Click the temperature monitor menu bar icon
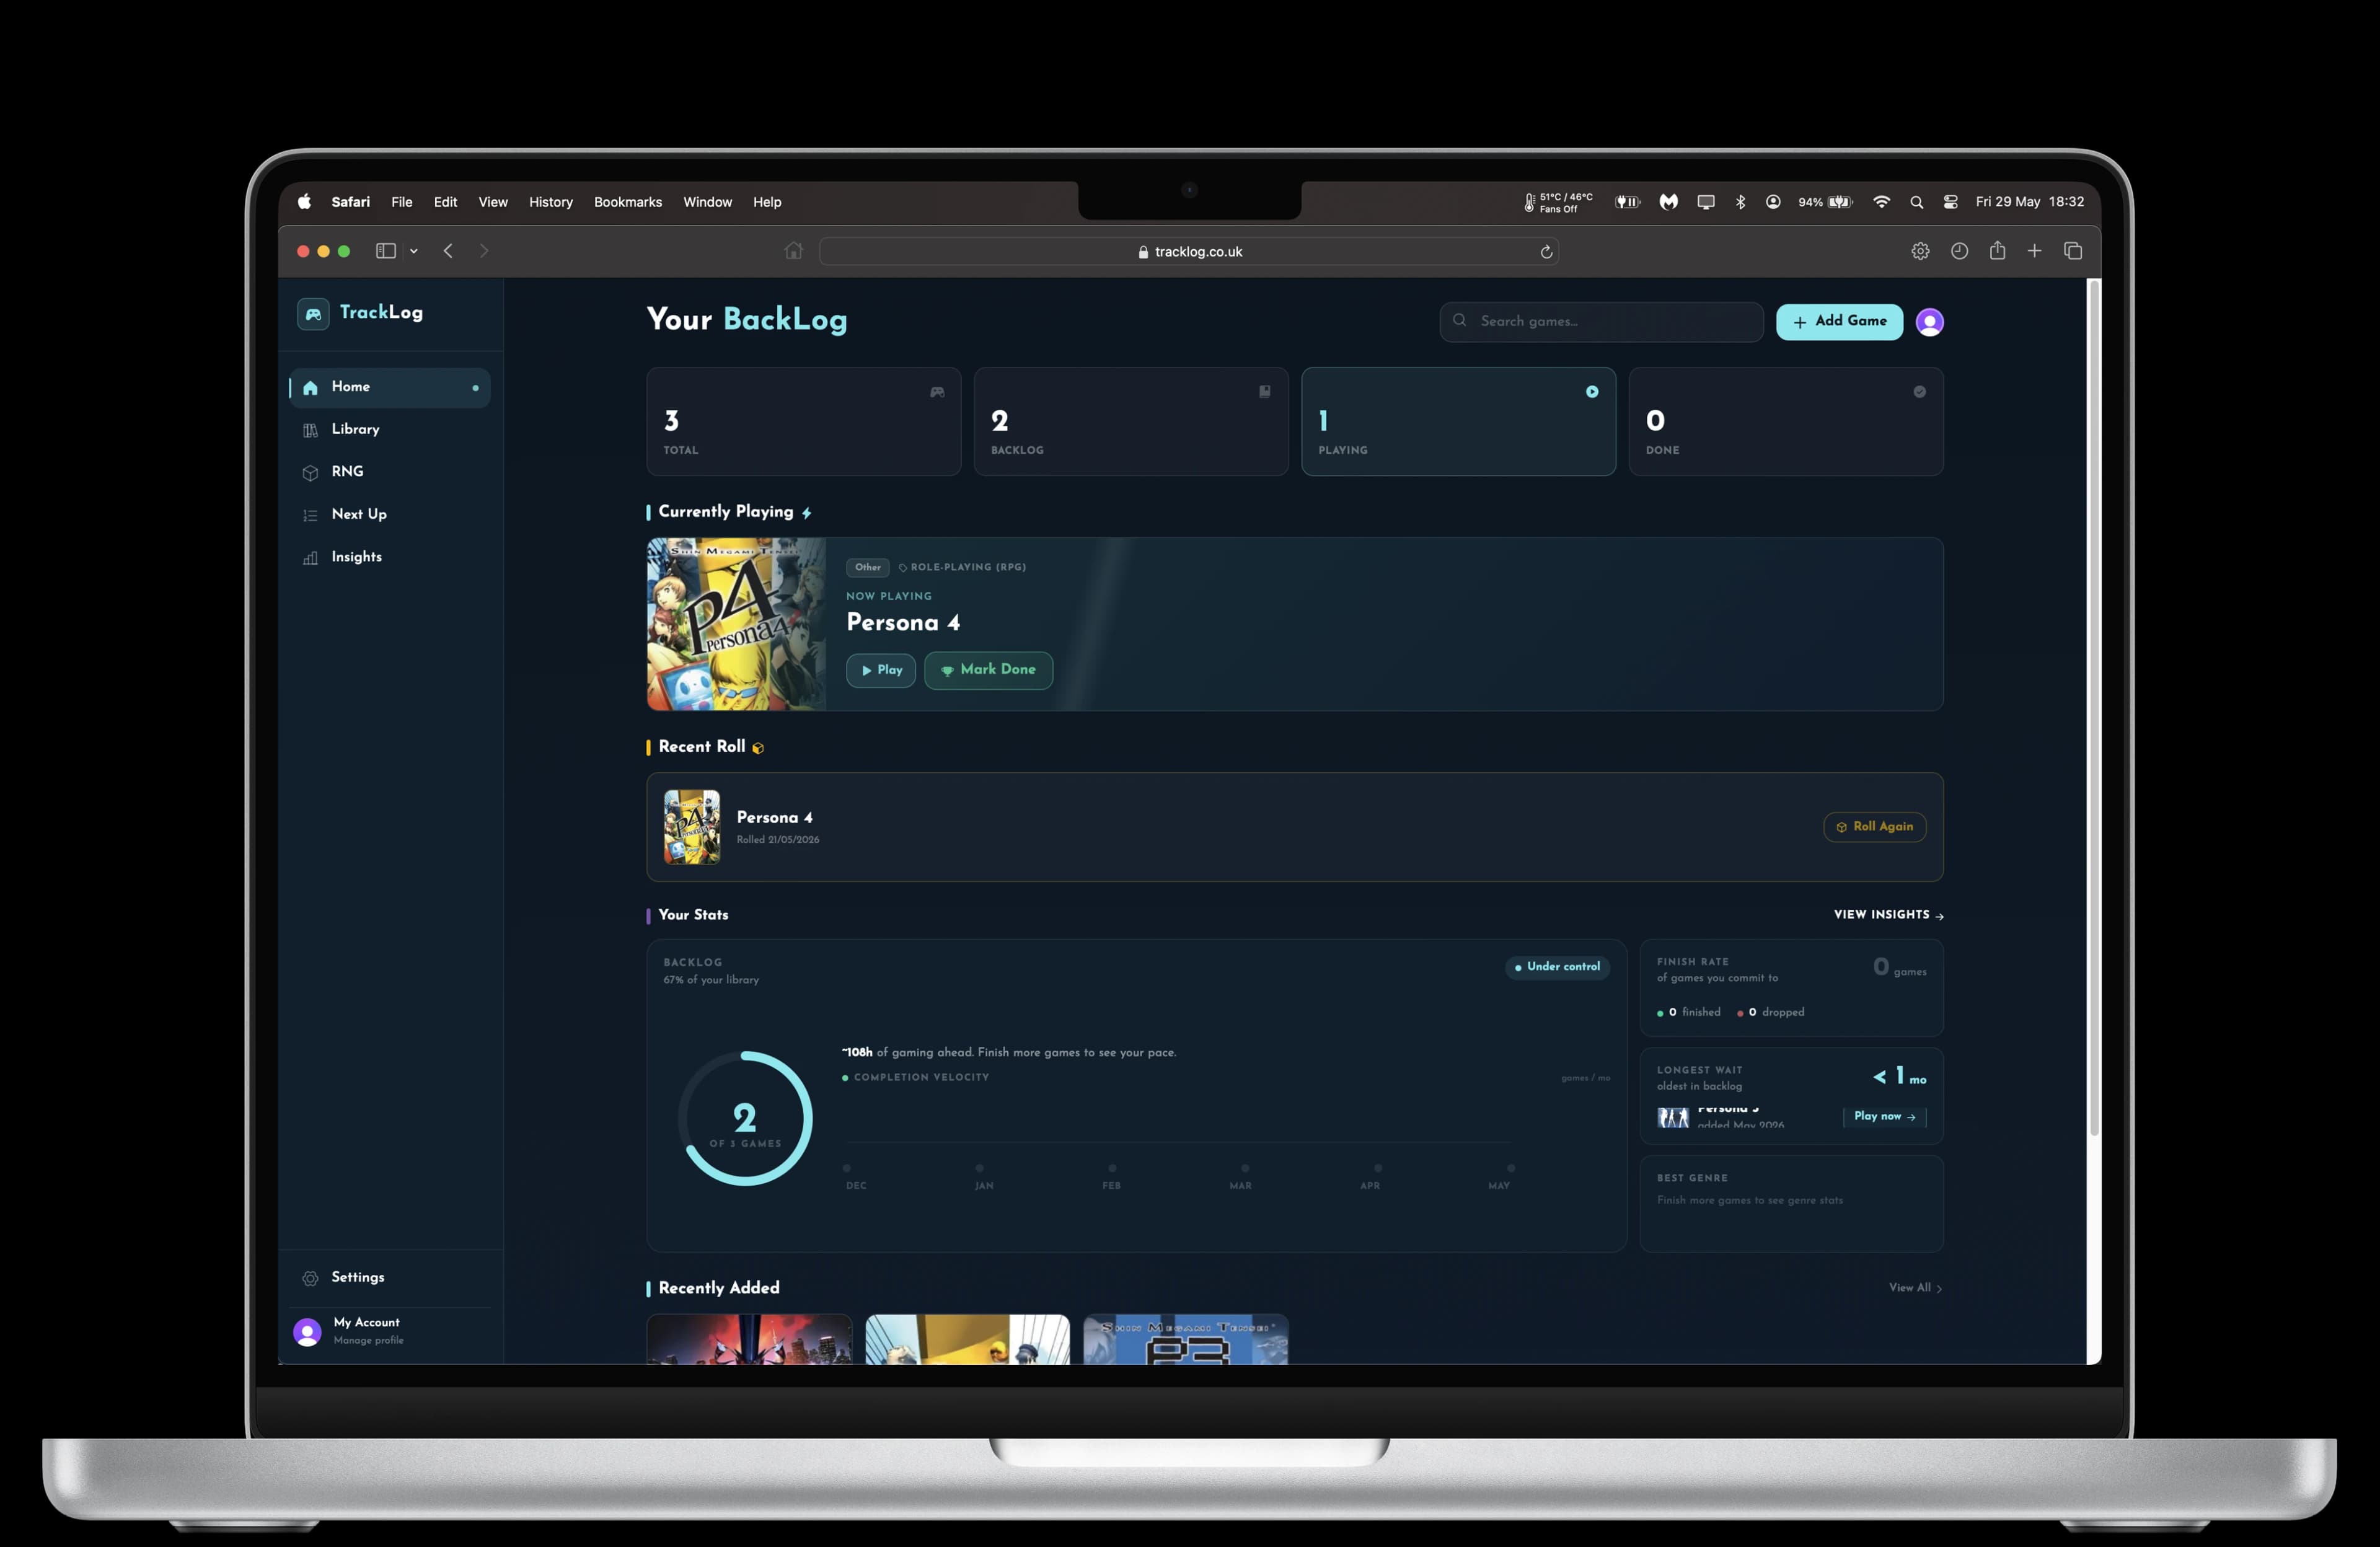This screenshot has height=1547, width=2380. (1558, 203)
